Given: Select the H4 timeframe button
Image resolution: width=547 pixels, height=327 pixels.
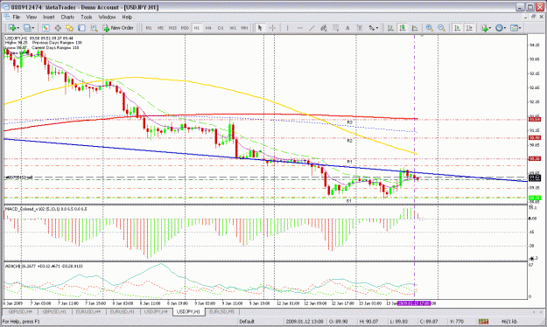Looking at the screenshot, I should [x=208, y=28].
